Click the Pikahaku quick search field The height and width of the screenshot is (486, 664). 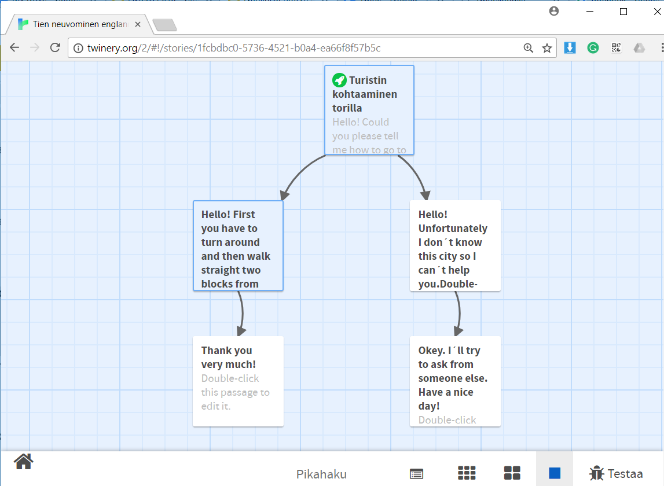[x=321, y=474]
